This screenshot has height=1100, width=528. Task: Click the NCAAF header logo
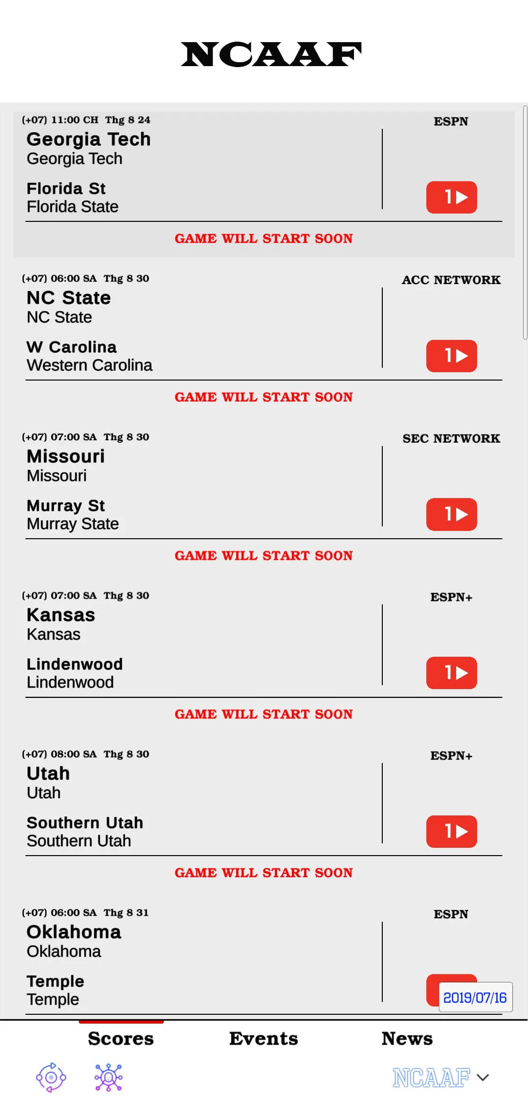tap(271, 54)
